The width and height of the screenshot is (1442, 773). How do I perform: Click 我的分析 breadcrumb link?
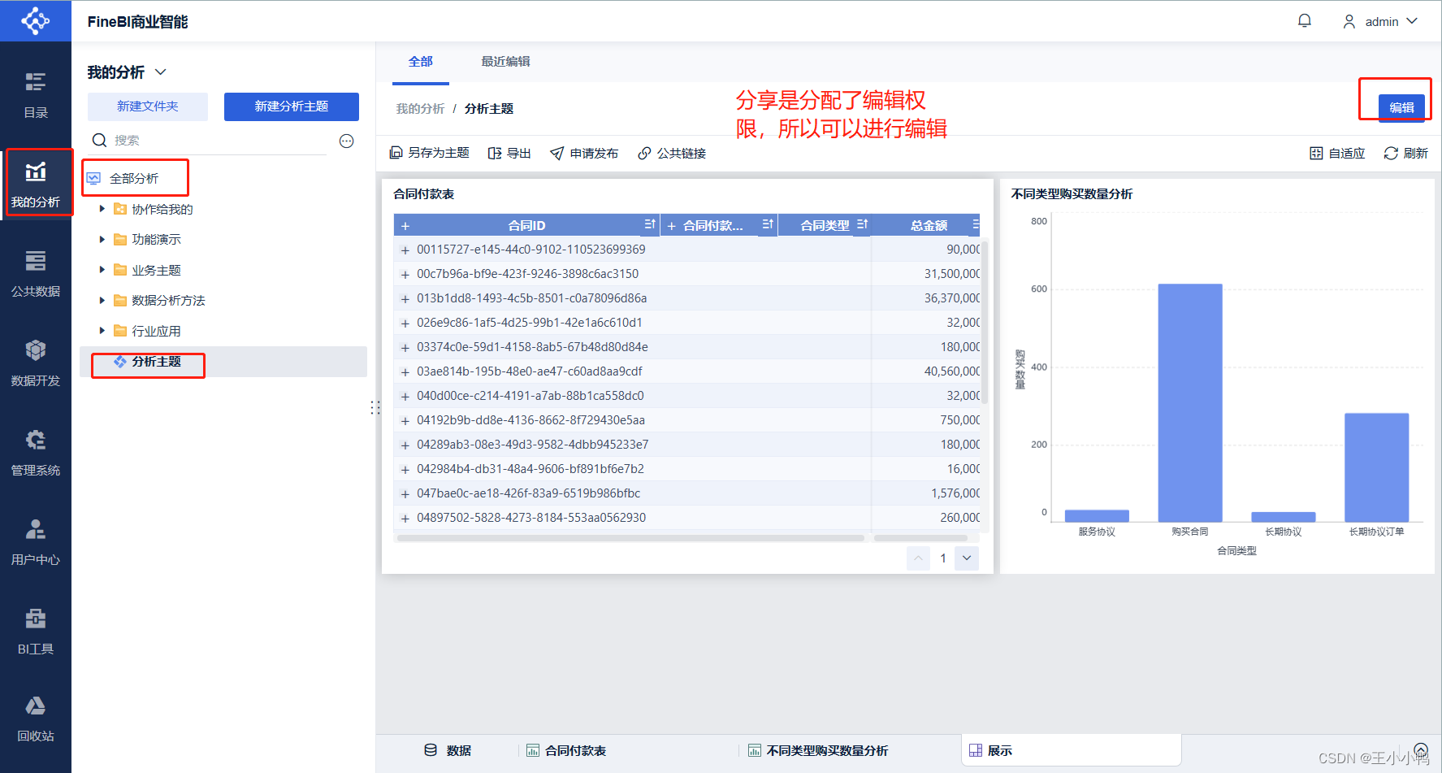pyautogui.click(x=420, y=109)
